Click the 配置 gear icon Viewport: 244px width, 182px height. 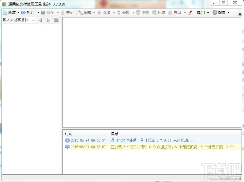215,13
